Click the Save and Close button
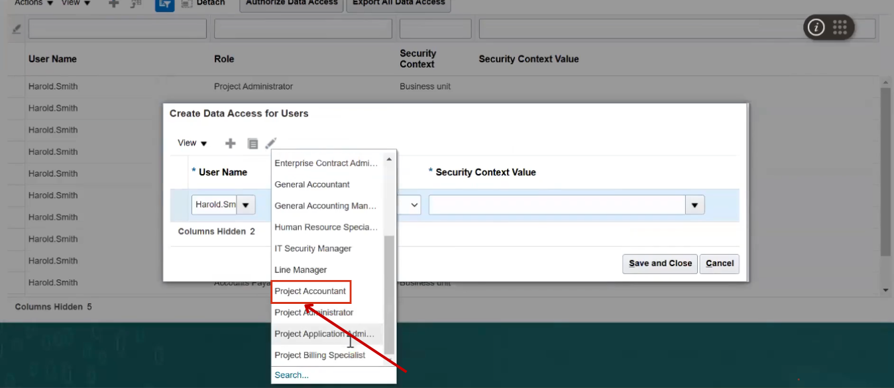 (659, 264)
